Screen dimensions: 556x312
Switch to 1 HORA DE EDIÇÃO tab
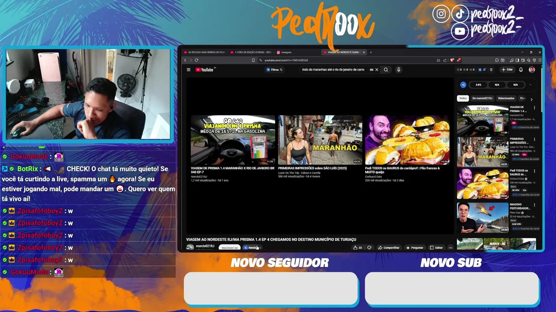click(x=251, y=52)
